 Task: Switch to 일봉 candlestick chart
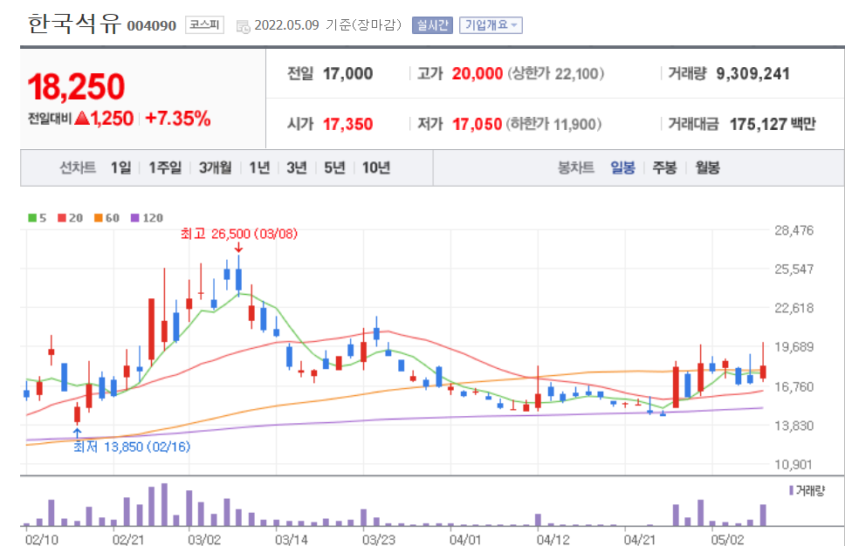(622, 168)
